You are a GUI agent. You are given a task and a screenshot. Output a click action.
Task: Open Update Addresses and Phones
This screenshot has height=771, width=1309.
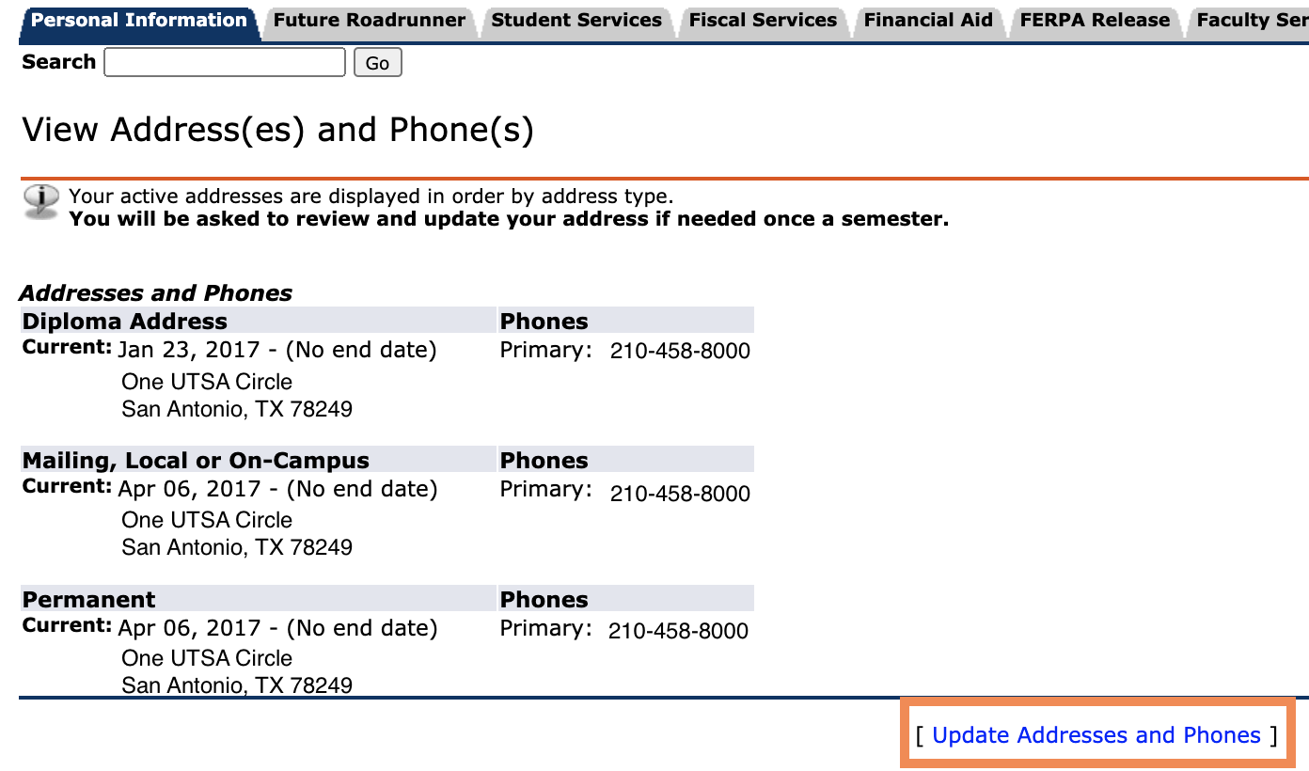[x=1096, y=734]
